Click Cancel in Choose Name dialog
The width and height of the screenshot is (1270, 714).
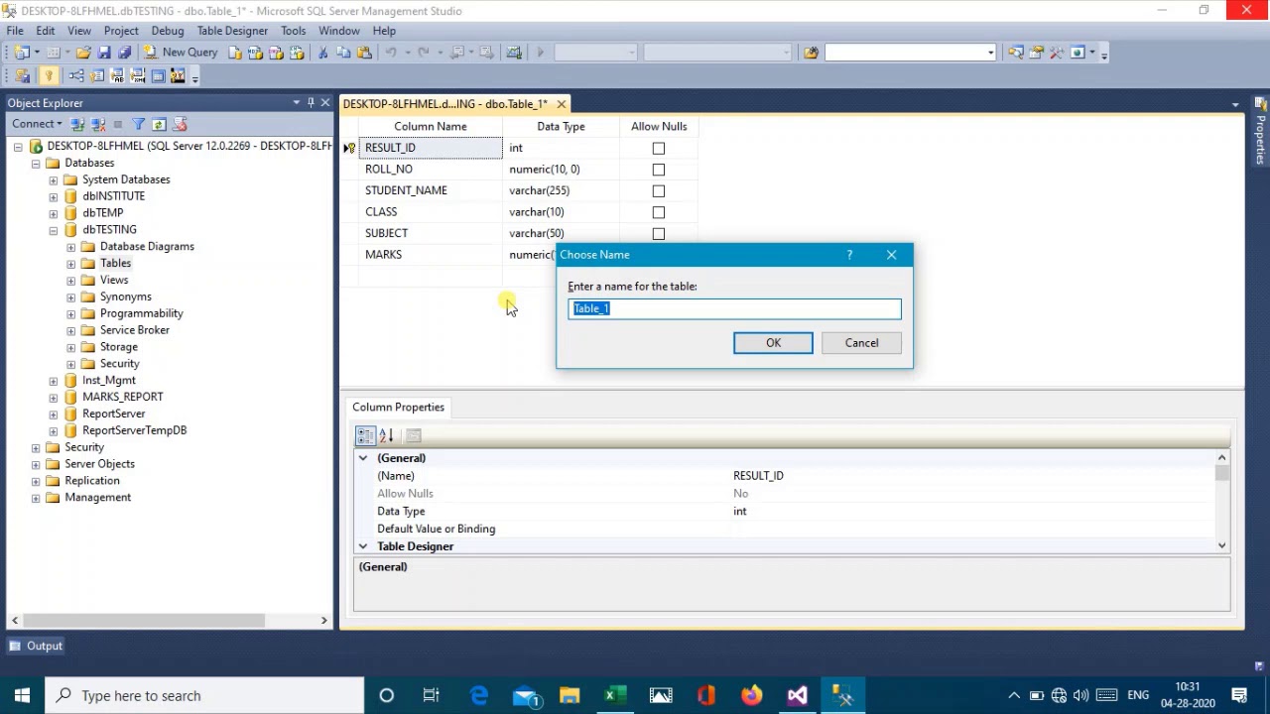861,343
